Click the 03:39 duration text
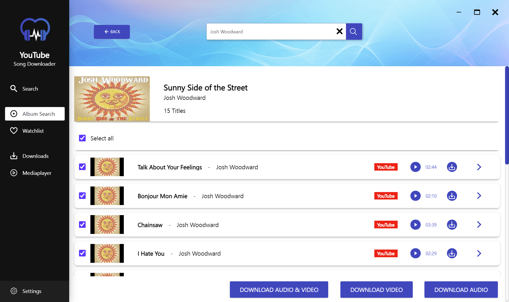The width and height of the screenshot is (509, 302). tap(431, 225)
